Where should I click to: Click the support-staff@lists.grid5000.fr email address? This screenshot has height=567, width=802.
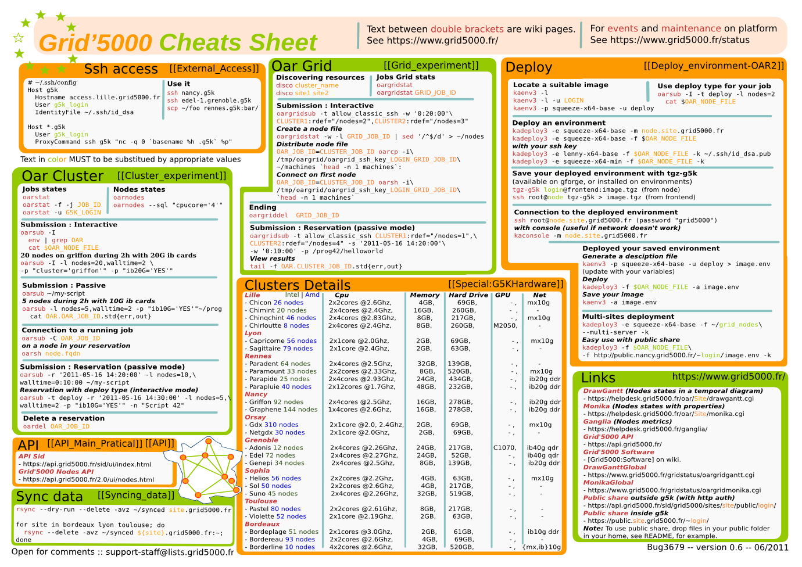tap(170, 552)
